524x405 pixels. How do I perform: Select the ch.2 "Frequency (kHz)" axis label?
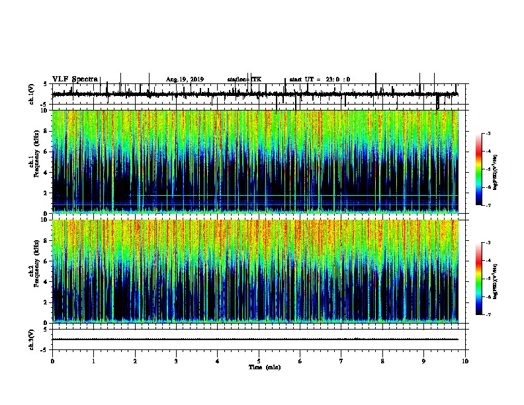coord(36,263)
